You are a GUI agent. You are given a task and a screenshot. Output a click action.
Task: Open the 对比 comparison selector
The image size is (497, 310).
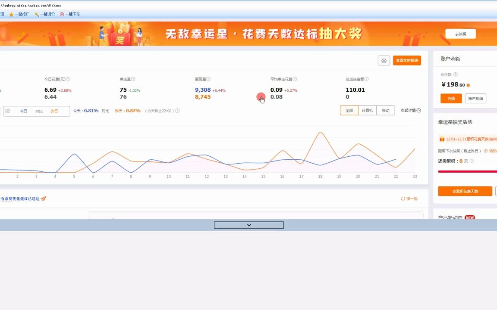click(x=39, y=111)
